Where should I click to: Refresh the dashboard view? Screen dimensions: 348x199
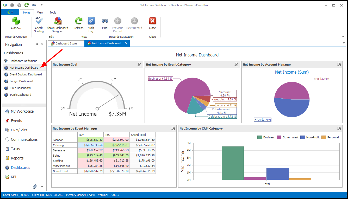point(78,23)
